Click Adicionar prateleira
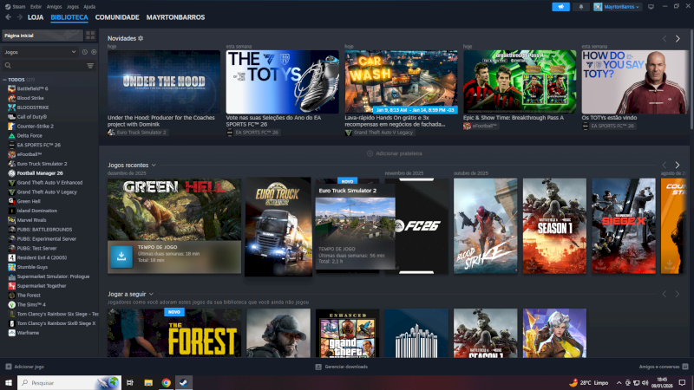 pos(395,153)
